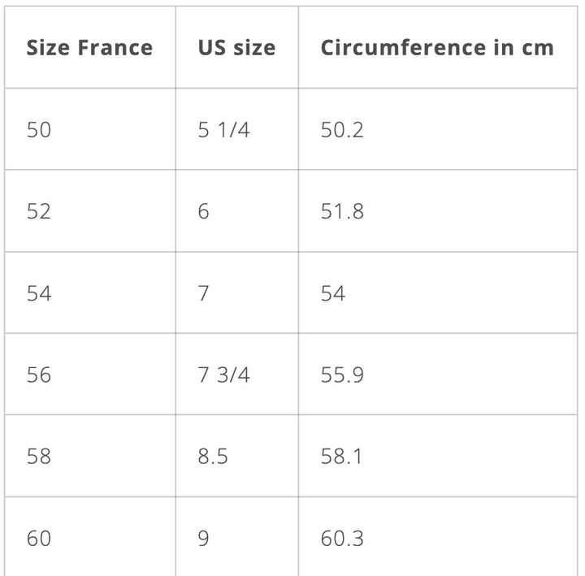This screenshot has width=585, height=576.
Task: Click the "US size" column header
Action: 236,47
